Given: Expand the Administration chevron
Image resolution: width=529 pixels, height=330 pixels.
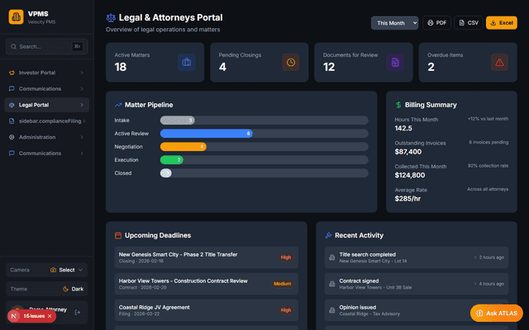Looking at the screenshot, I should point(82,137).
